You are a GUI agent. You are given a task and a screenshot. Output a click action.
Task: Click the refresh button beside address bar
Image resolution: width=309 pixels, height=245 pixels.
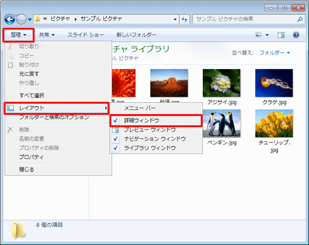click(184, 19)
